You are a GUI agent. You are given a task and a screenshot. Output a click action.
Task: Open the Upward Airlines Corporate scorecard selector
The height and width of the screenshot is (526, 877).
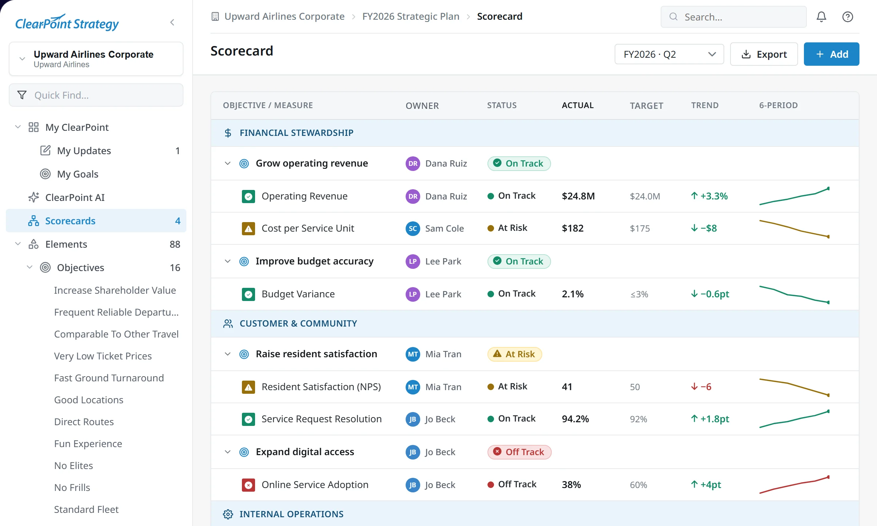point(96,59)
